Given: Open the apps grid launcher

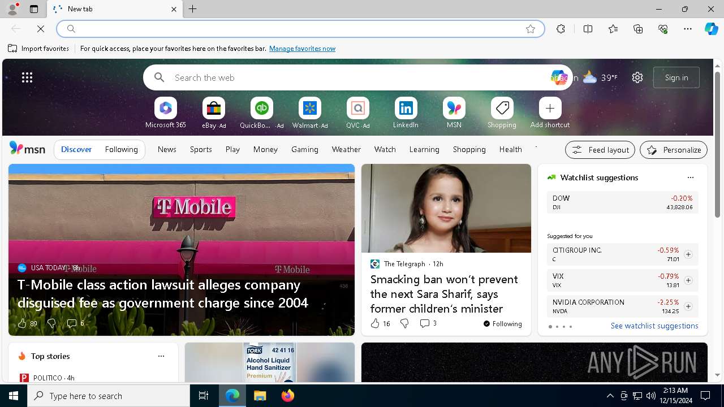Looking at the screenshot, I should pyautogui.click(x=27, y=77).
